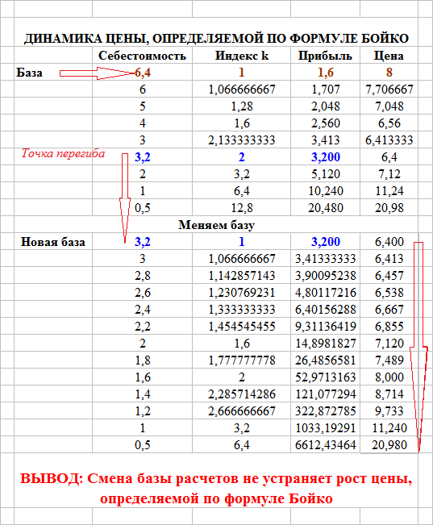Select the profit cell 322,872785

tap(325, 410)
